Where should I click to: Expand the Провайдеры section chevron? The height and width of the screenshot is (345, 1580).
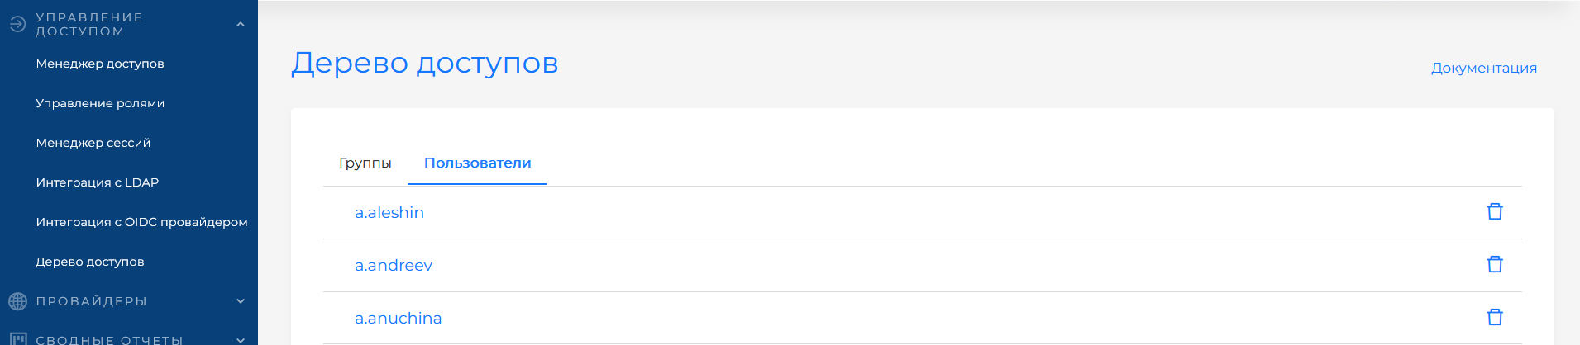(241, 301)
